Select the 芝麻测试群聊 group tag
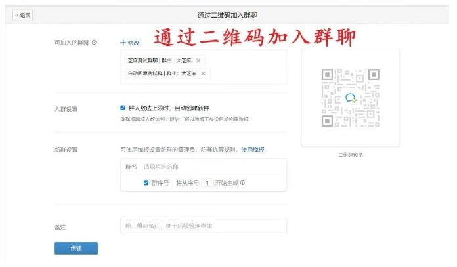Screen dimensions: 457x267 (159, 60)
